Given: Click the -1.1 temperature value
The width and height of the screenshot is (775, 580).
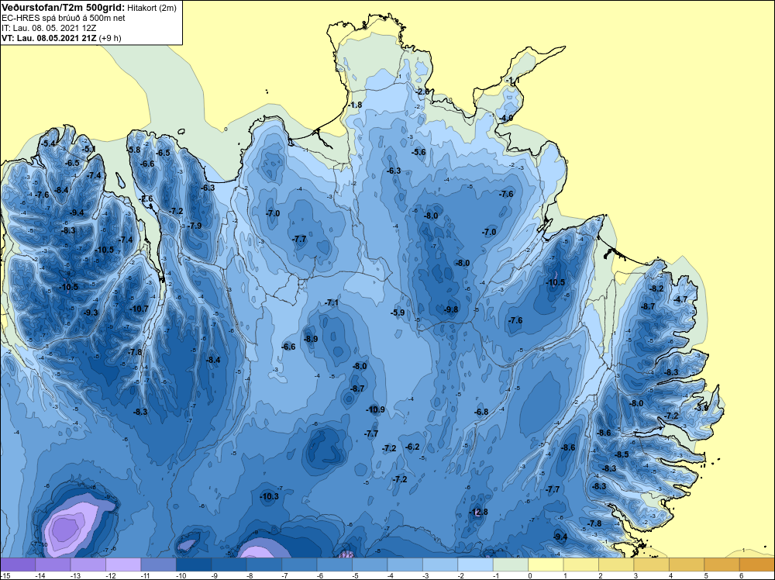Looking at the screenshot, I should click(x=511, y=81).
